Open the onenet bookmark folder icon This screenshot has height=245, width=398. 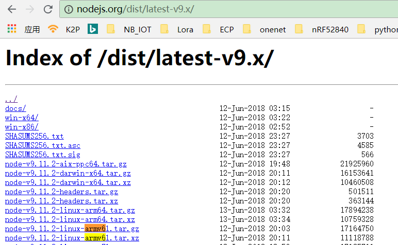[247, 29]
